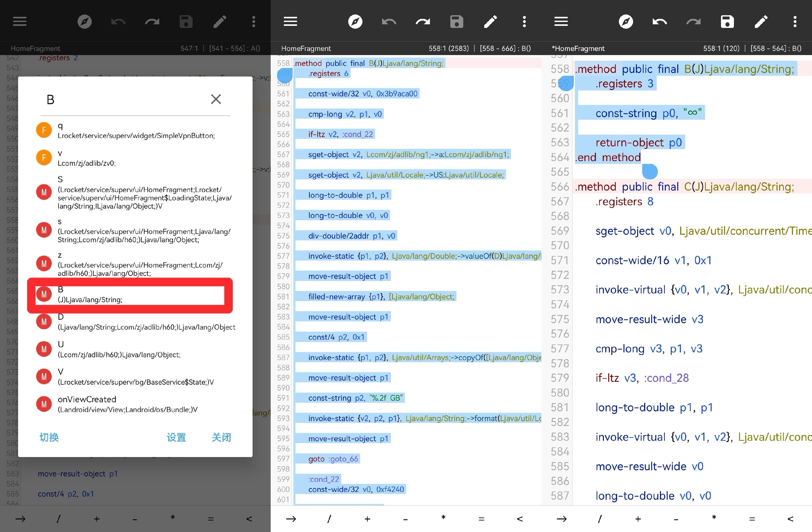
Task: Insert plus symbol in right pane key bar
Action: pyautogui.click(x=638, y=519)
